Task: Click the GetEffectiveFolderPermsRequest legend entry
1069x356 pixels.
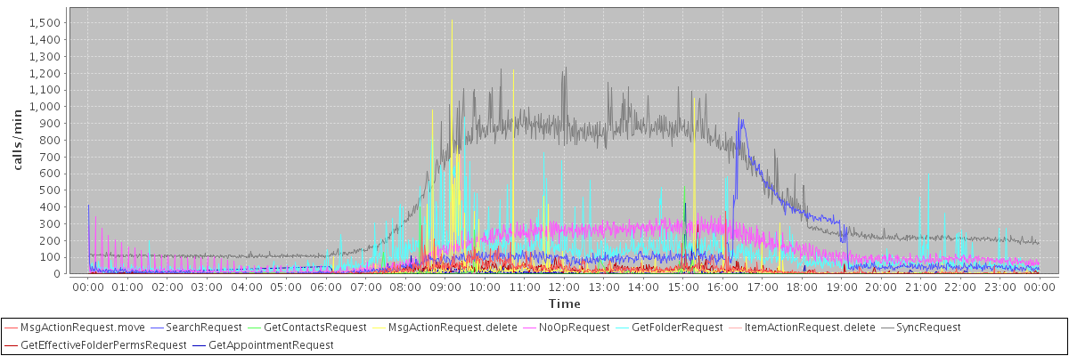Action: tap(103, 344)
